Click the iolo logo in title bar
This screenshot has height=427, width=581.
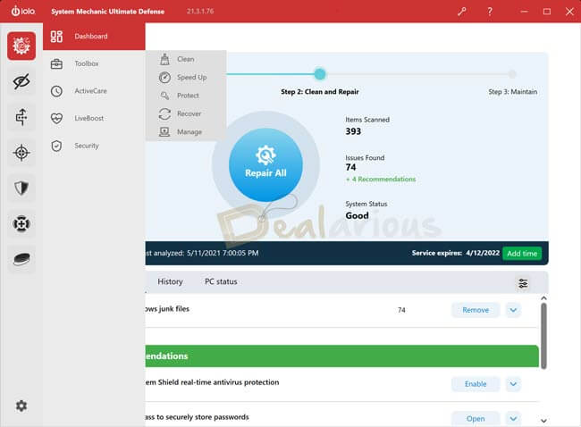click(x=23, y=11)
